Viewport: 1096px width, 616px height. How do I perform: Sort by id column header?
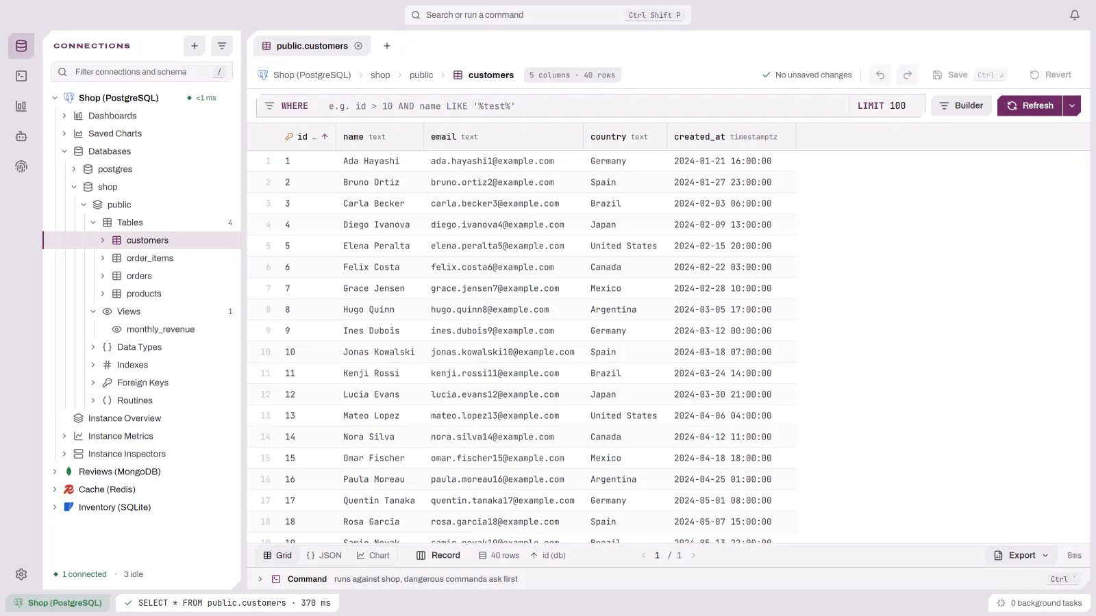(307, 137)
